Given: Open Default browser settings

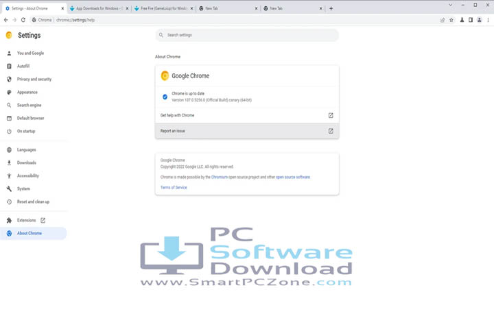Looking at the screenshot, I should pos(31,118).
